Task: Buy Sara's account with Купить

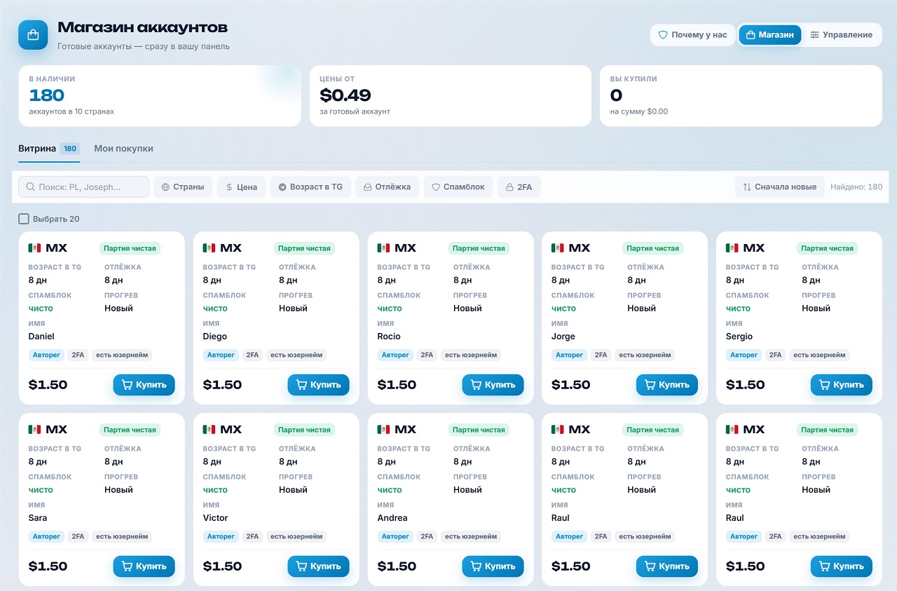Action: (144, 566)
